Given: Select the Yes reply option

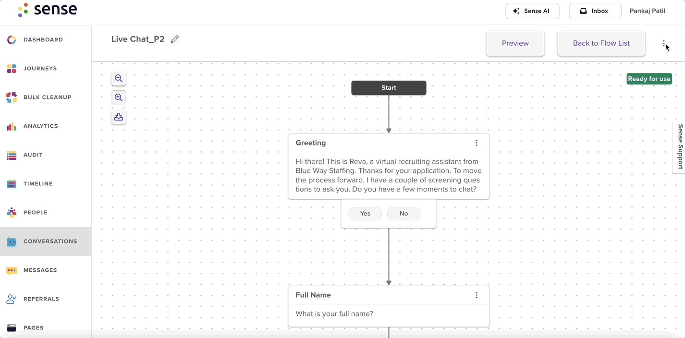Looking at the screenshot, I should 365,214.
